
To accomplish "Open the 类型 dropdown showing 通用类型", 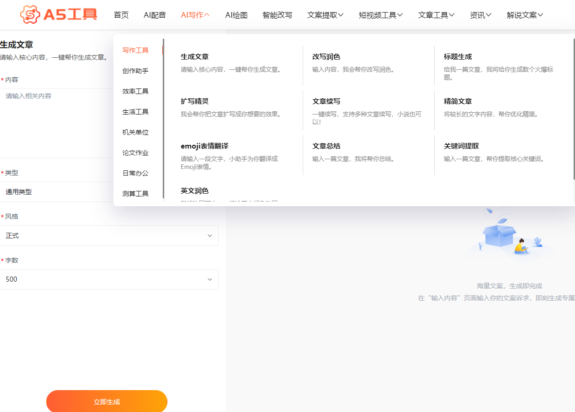I will 56,192.
